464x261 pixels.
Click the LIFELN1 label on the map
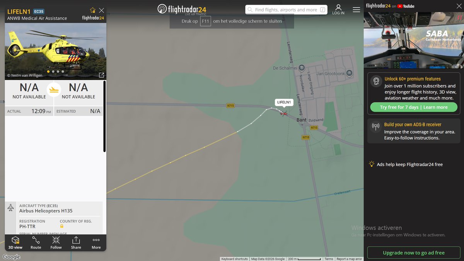click(x=284, y=102)
